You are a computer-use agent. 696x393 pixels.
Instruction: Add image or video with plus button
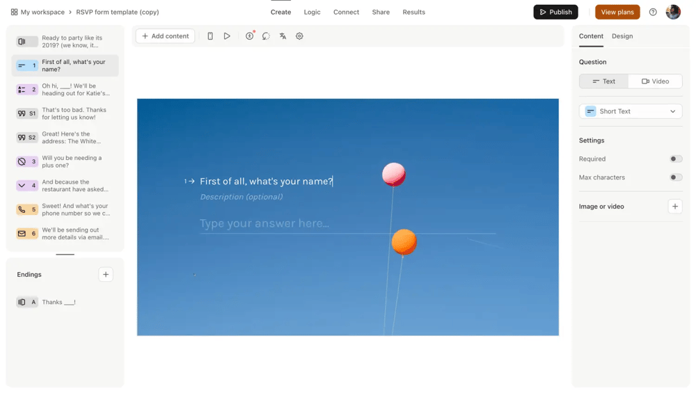(674, 207)
